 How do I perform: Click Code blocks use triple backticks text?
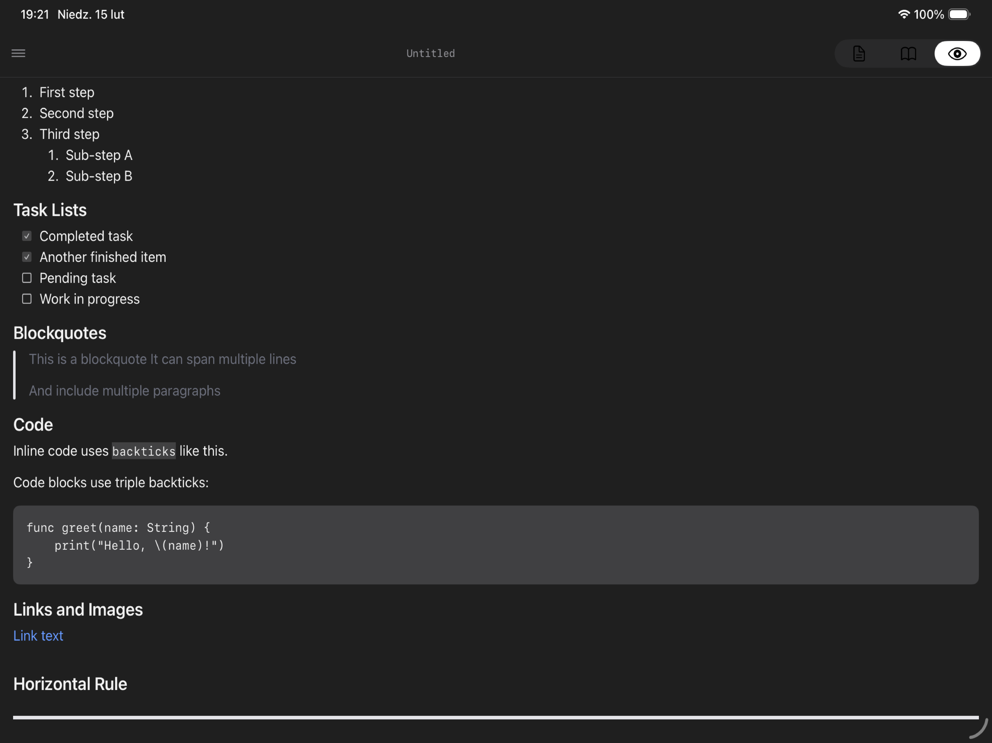(x=111, y=483)
